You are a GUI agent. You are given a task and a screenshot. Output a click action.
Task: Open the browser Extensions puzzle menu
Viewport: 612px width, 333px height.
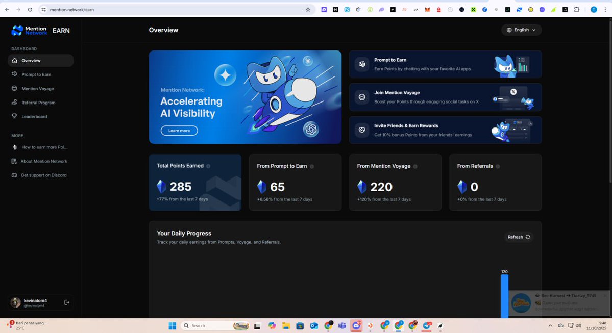(576, 9)
